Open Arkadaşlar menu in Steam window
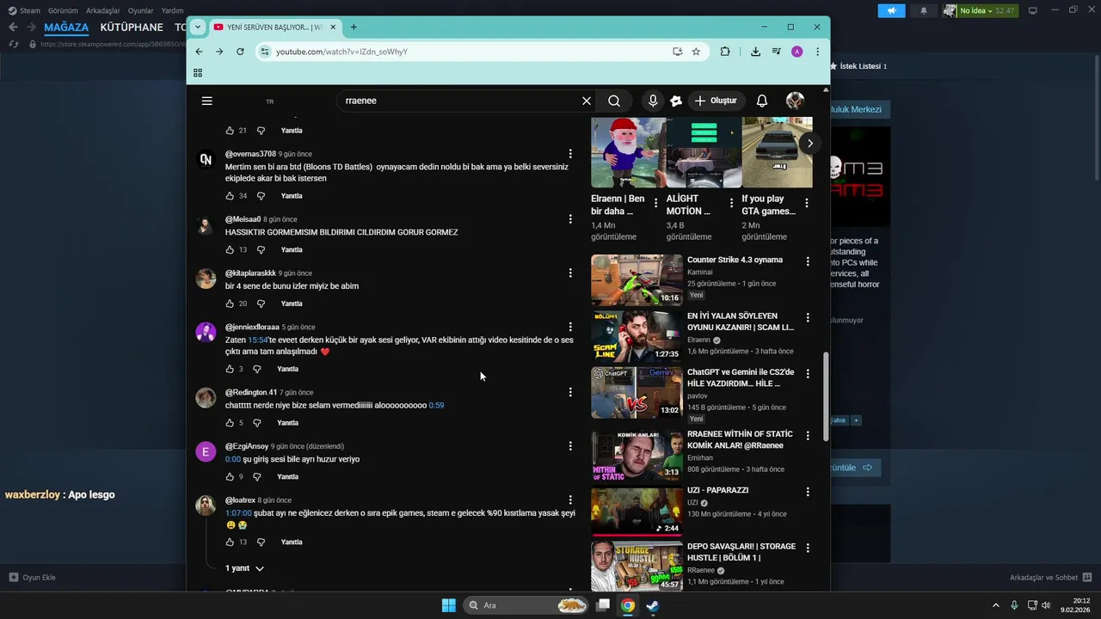The image size is (1101, 619). pos(103,10)
